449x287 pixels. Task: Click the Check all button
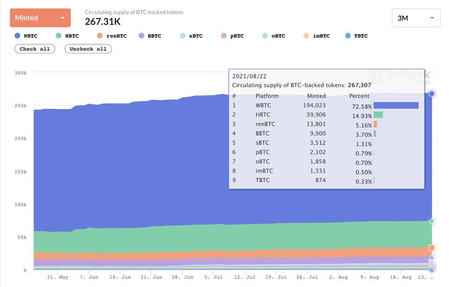pos(35,49)
